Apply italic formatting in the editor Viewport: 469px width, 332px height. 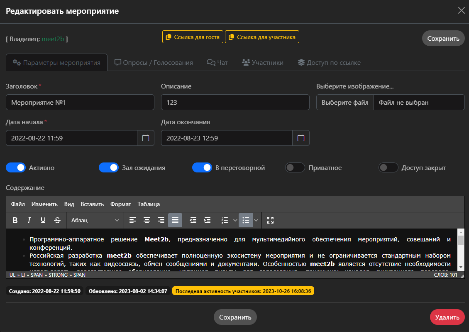[29, 220]
